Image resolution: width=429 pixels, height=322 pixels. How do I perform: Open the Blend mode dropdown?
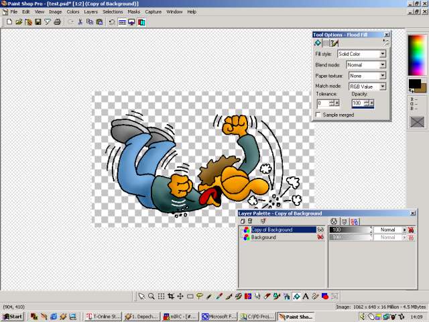pyautogui.click(x=383, y=64)
